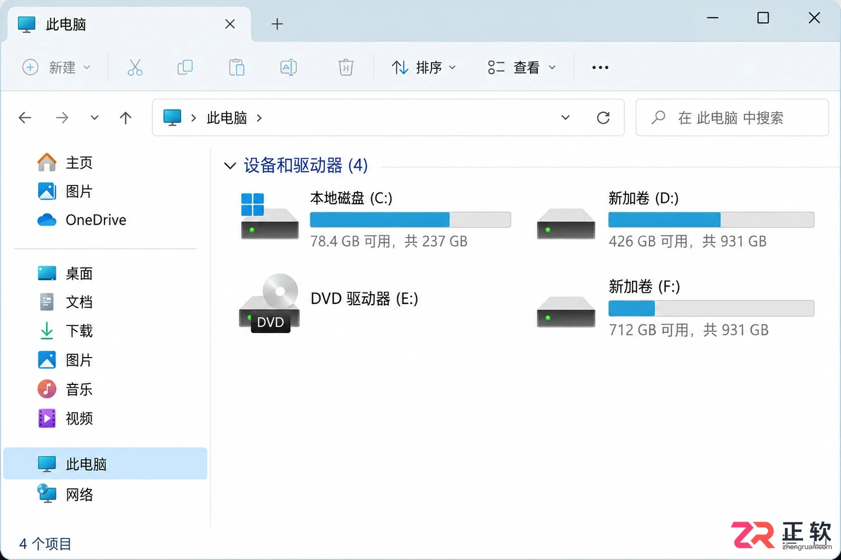Select the 本地磁盘 (C:) drive icon
The width and height of the screenshot is (841, 560).
(x=269, y=216)
